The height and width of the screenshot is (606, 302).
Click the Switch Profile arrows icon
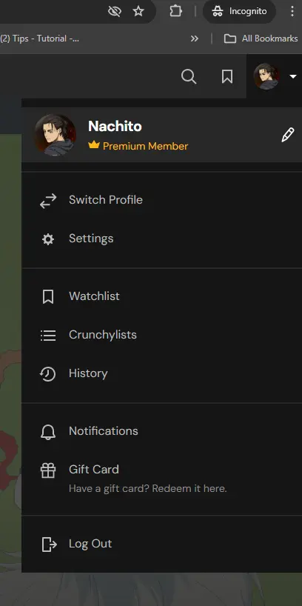[48, 201]
